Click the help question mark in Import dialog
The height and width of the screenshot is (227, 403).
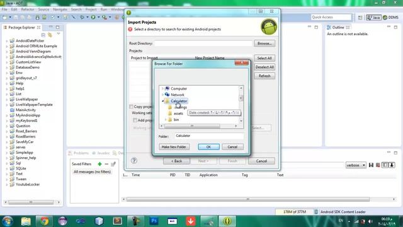point(134,161)
